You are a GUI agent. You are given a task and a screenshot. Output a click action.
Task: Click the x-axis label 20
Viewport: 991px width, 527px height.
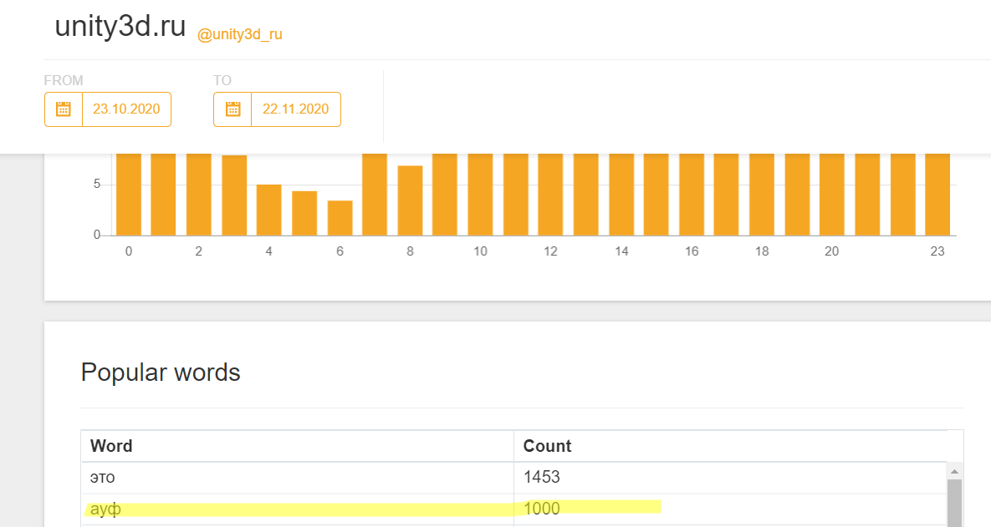point(832,252)
